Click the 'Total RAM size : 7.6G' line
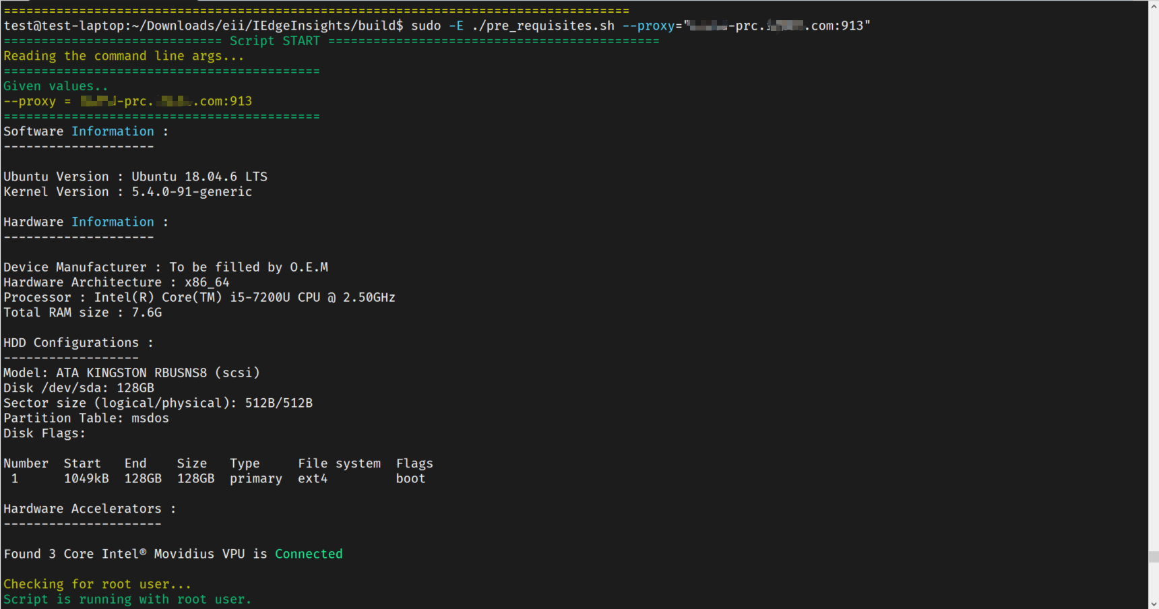Viewport: 1159px width, 609px height. click(x=83, y=313)
